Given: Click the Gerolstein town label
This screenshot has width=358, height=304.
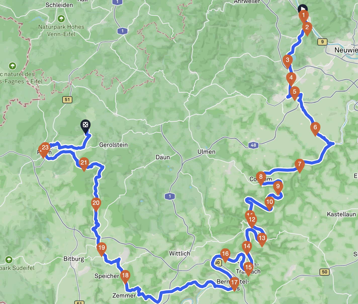Looking at the screenshot, I should click(113, 145).
